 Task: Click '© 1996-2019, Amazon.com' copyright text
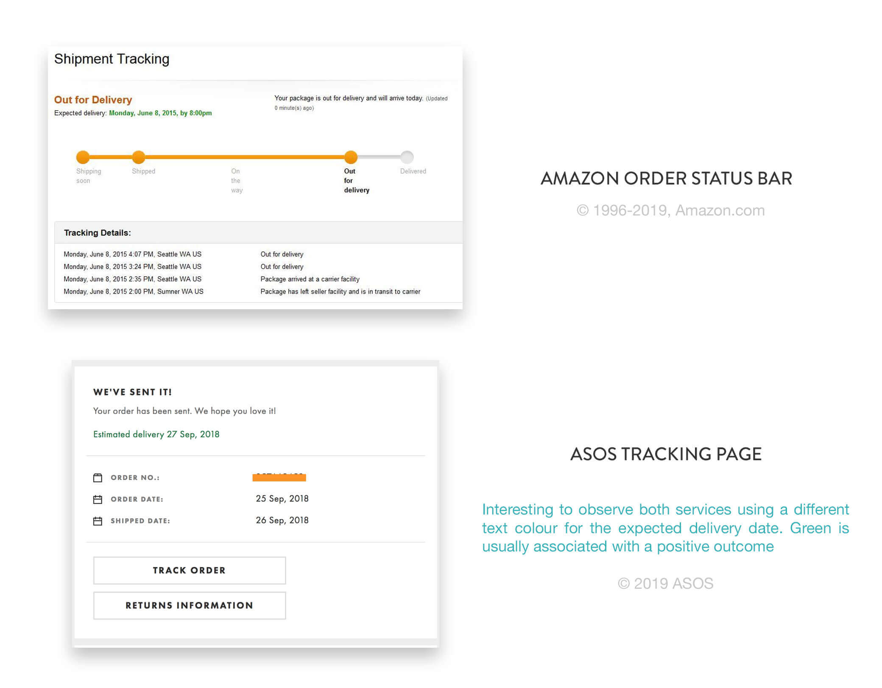click(x=670, y=210)
